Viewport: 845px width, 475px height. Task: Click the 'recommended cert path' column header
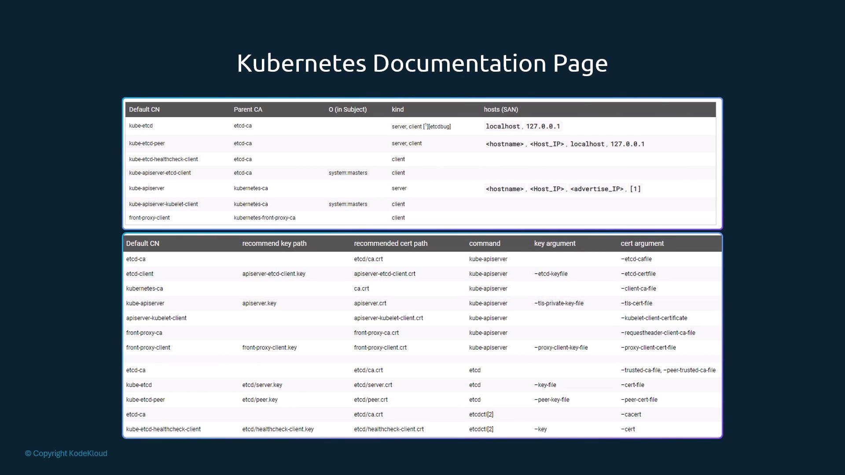coord(390,243)
